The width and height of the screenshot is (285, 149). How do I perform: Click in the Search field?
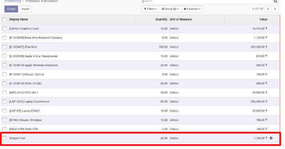[x=207, y=2]
